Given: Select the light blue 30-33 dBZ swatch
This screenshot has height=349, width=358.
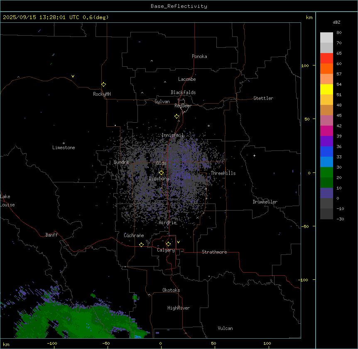Looking at the screenshot, I should pyautogui.click(x=326, y=162).
